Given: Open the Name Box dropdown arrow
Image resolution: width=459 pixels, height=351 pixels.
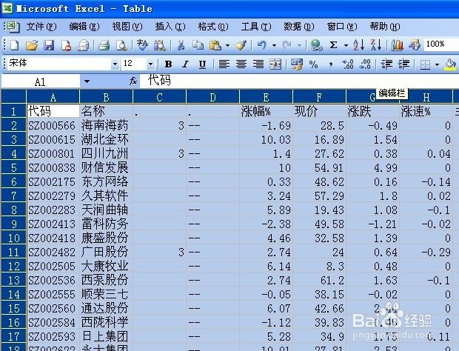Looking at the screenshot, I should [x=87, y=81].
